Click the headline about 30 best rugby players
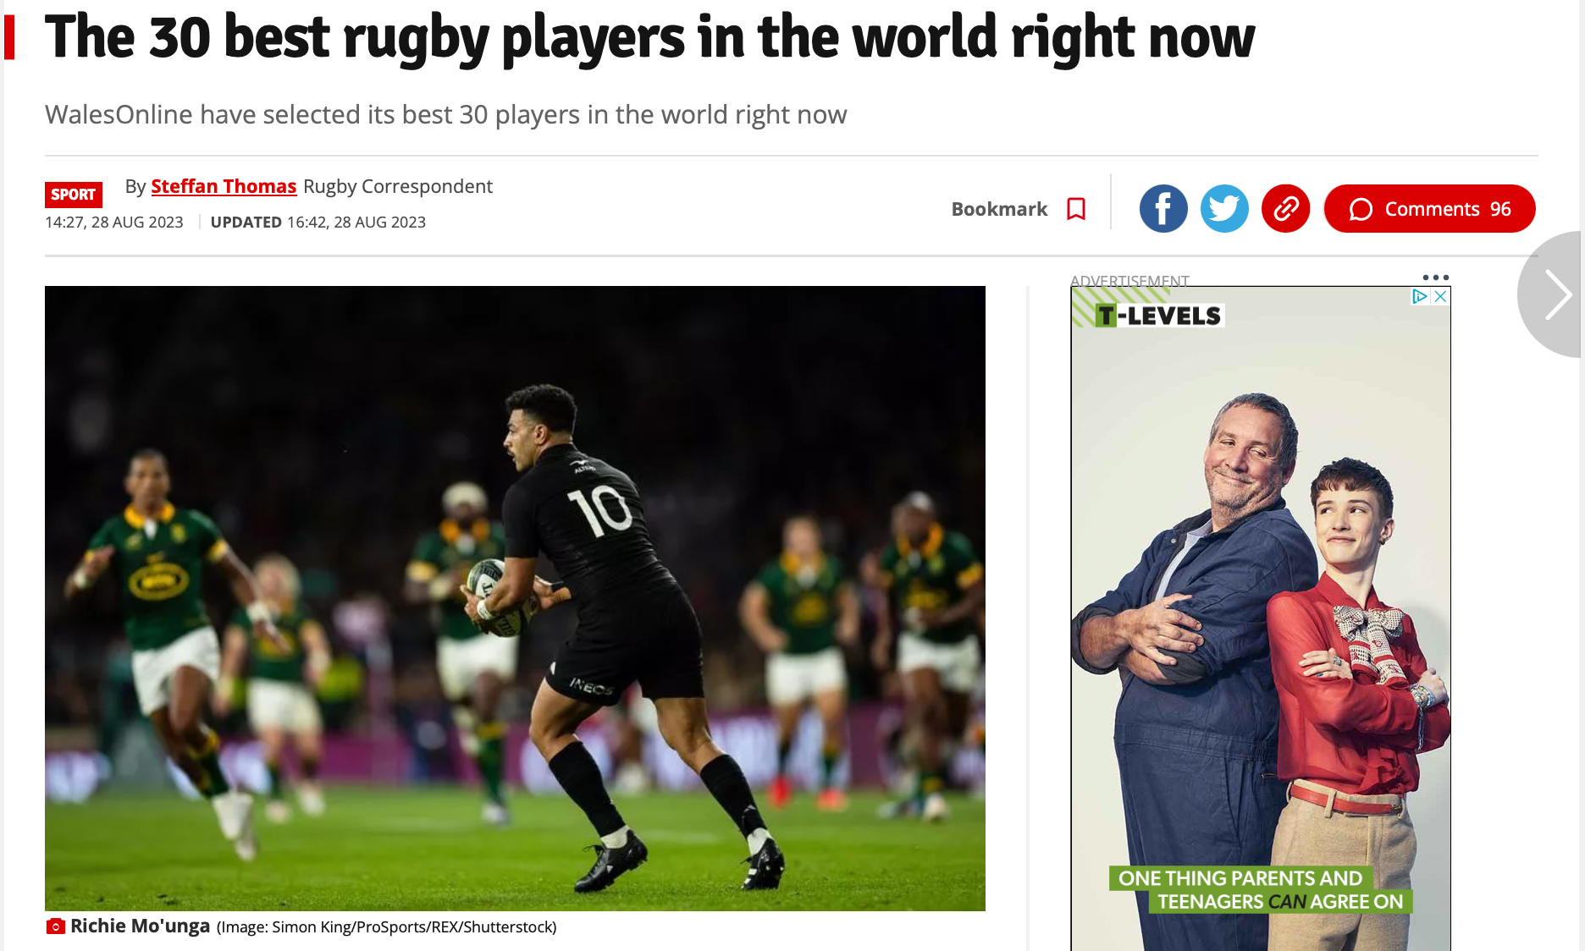The height and width of the screenshot is (951, 1585). point(649,37)
